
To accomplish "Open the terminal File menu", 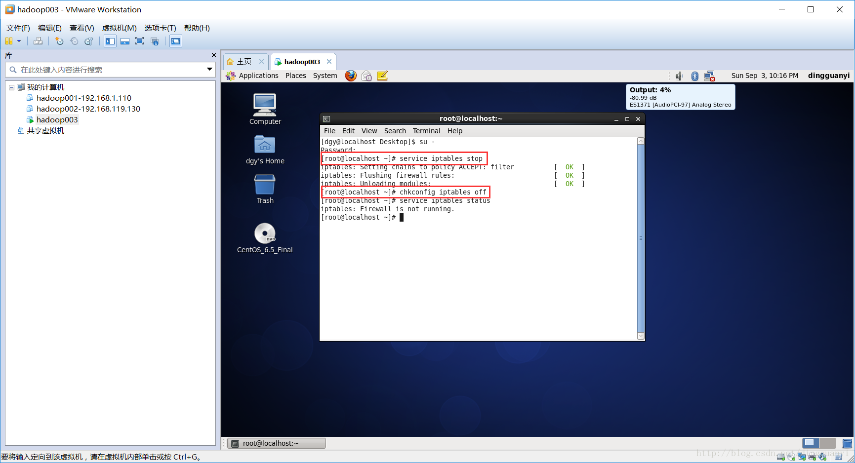I will pyautogui.click(x=329, y=131).
